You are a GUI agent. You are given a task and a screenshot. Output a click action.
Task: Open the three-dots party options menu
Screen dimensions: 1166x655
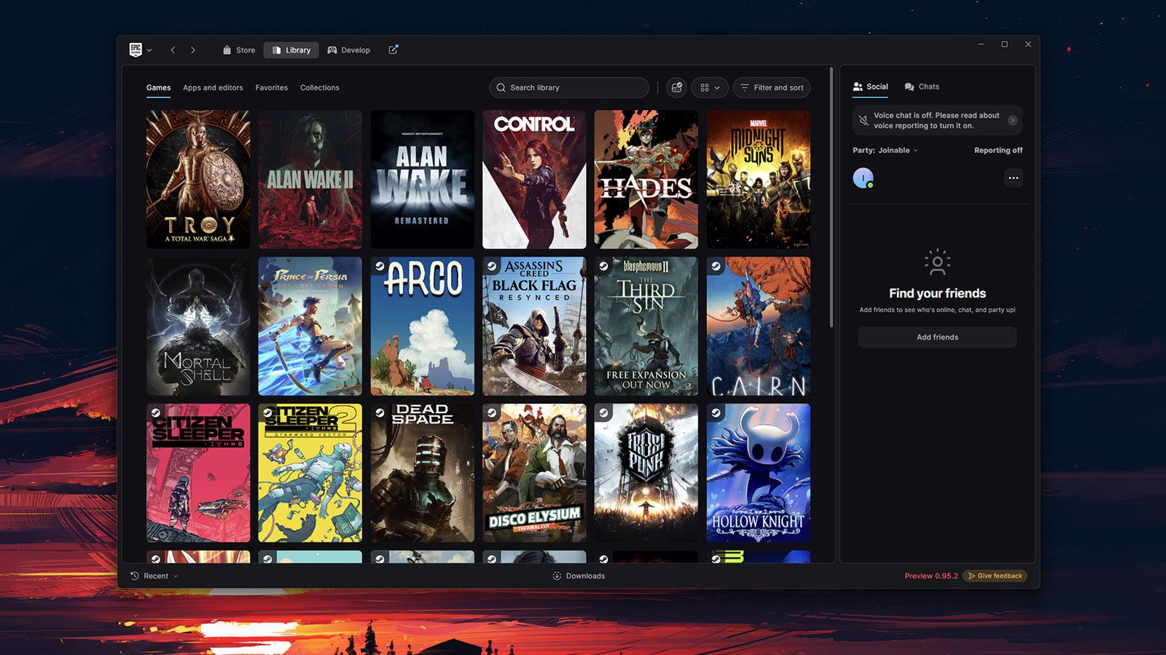pos(1013,178)
